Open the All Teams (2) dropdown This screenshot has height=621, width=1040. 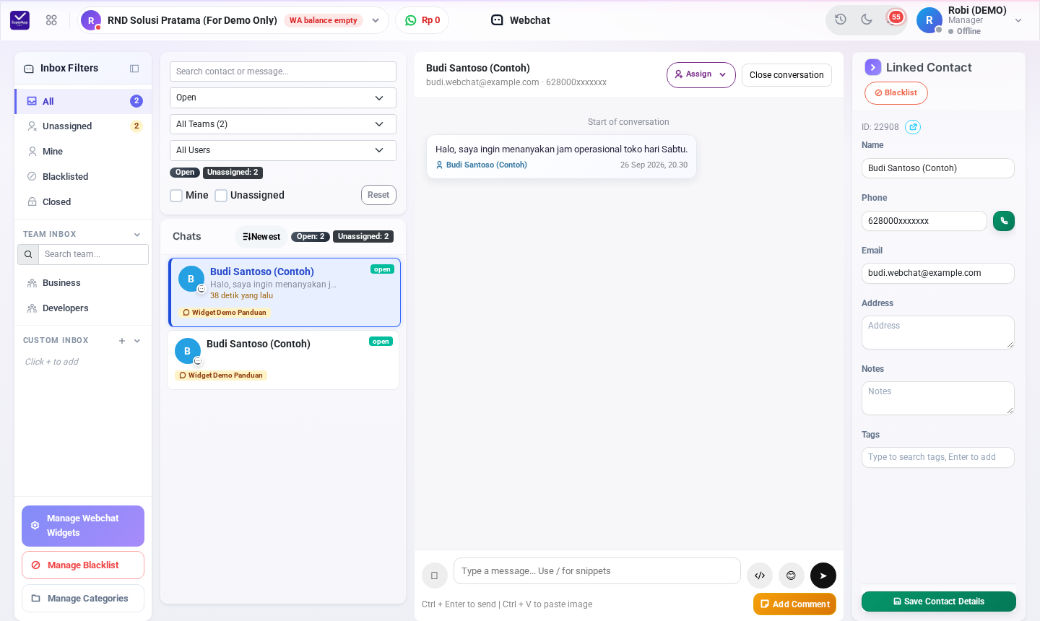click(283, 124)
